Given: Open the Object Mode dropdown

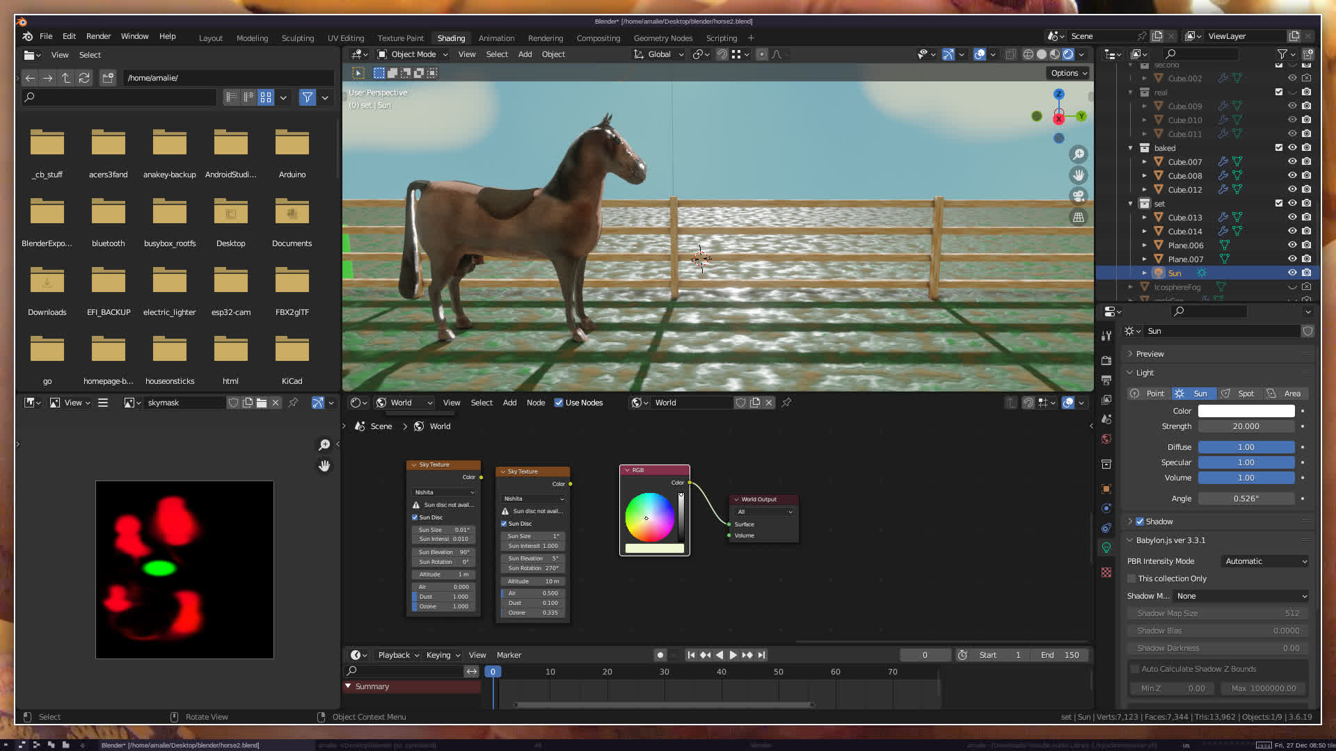Looking at the screenshot, I should pyautogui.click(x=413, y=54).
